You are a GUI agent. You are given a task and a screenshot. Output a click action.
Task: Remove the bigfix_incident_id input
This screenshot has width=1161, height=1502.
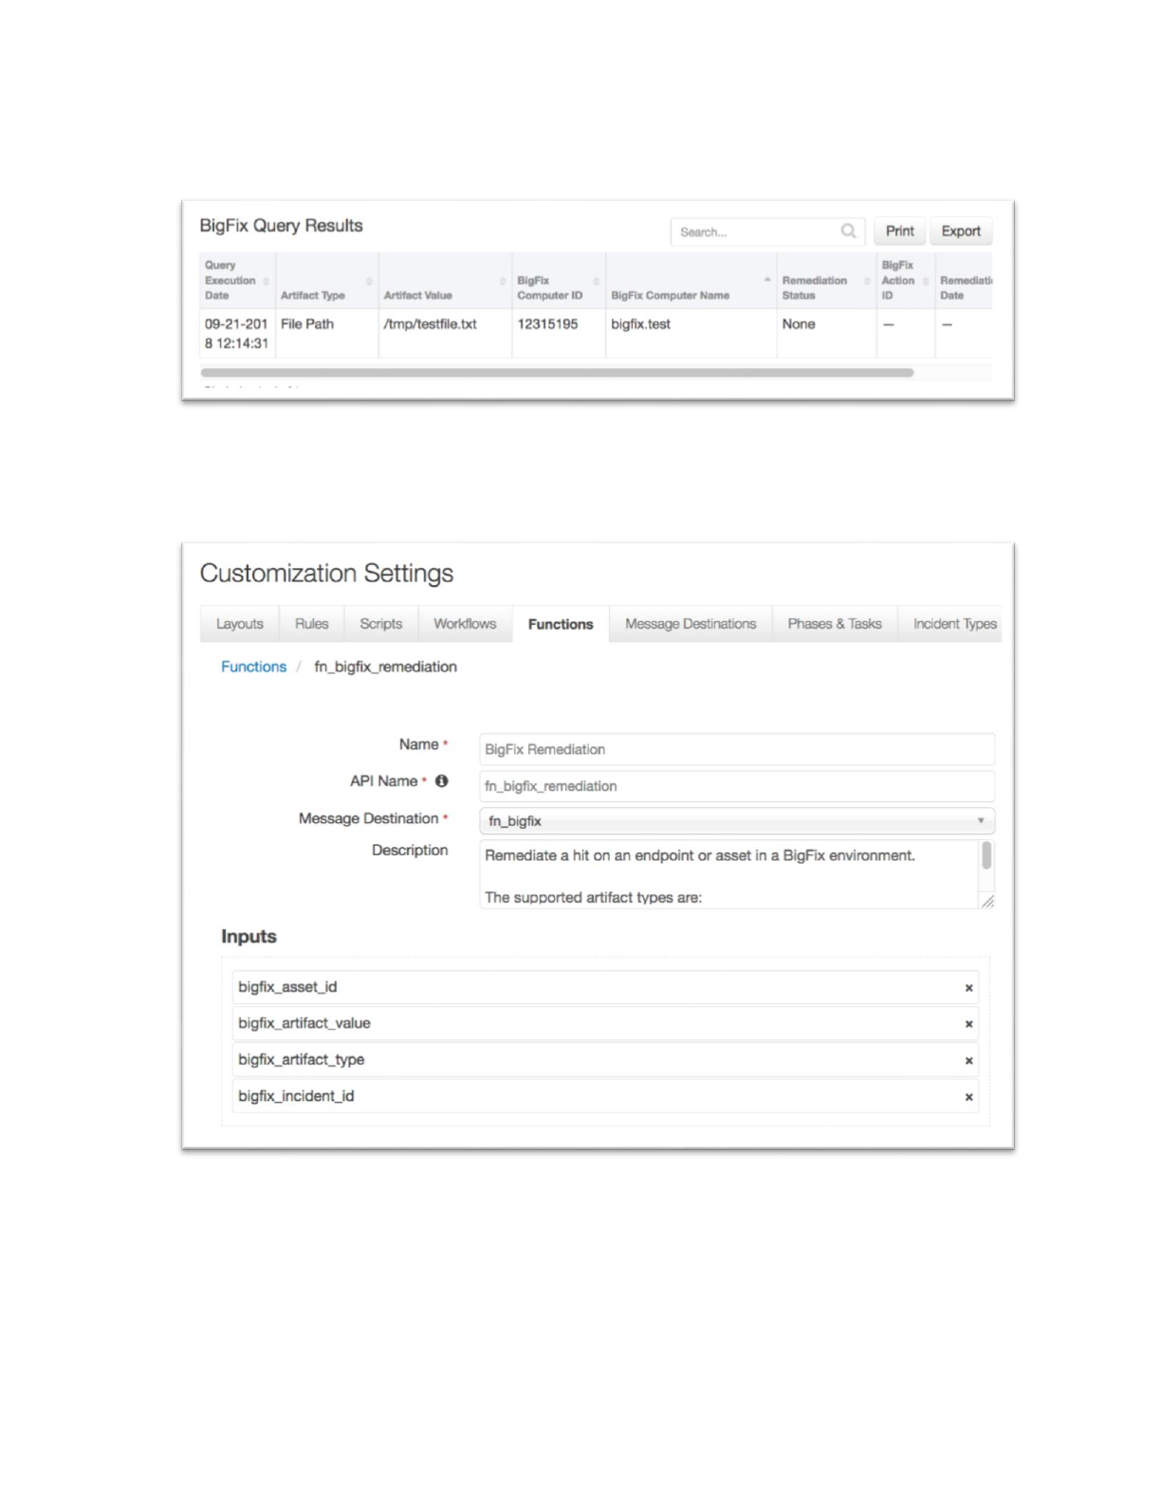tap(968, 1097)
